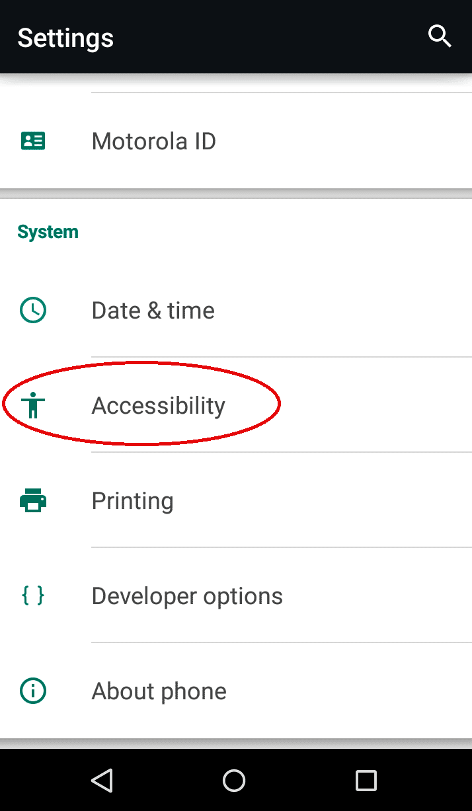Tap the Printing printer icon

pyautogui.click(x=33, y=501)
